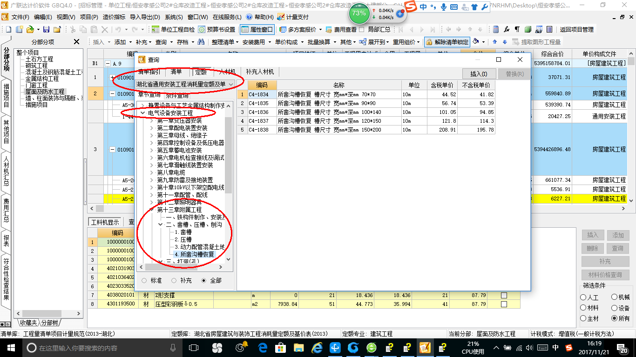Switch to the 条件查询 tab
This screenshot has height=357, width=636.
click(176, 95)
